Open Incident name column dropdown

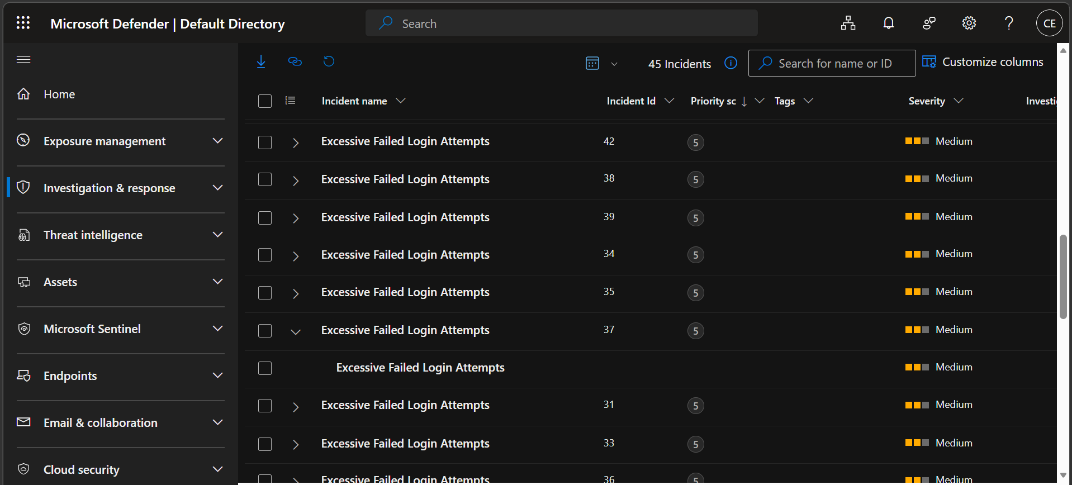pyautogui.click(x=400, y=101)
